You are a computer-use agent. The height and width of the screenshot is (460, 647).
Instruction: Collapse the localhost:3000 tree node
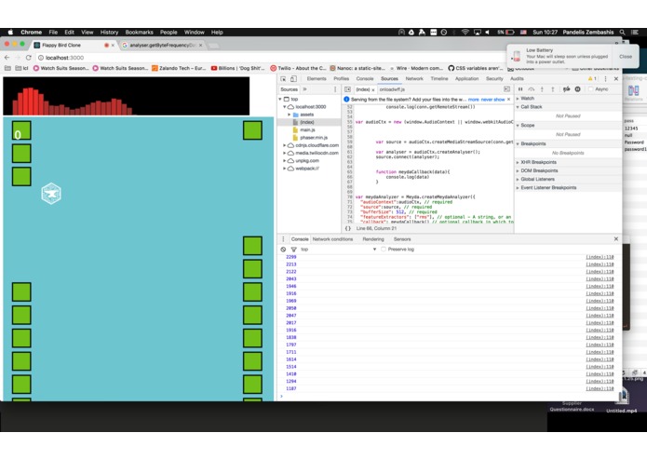pos(285,107)
